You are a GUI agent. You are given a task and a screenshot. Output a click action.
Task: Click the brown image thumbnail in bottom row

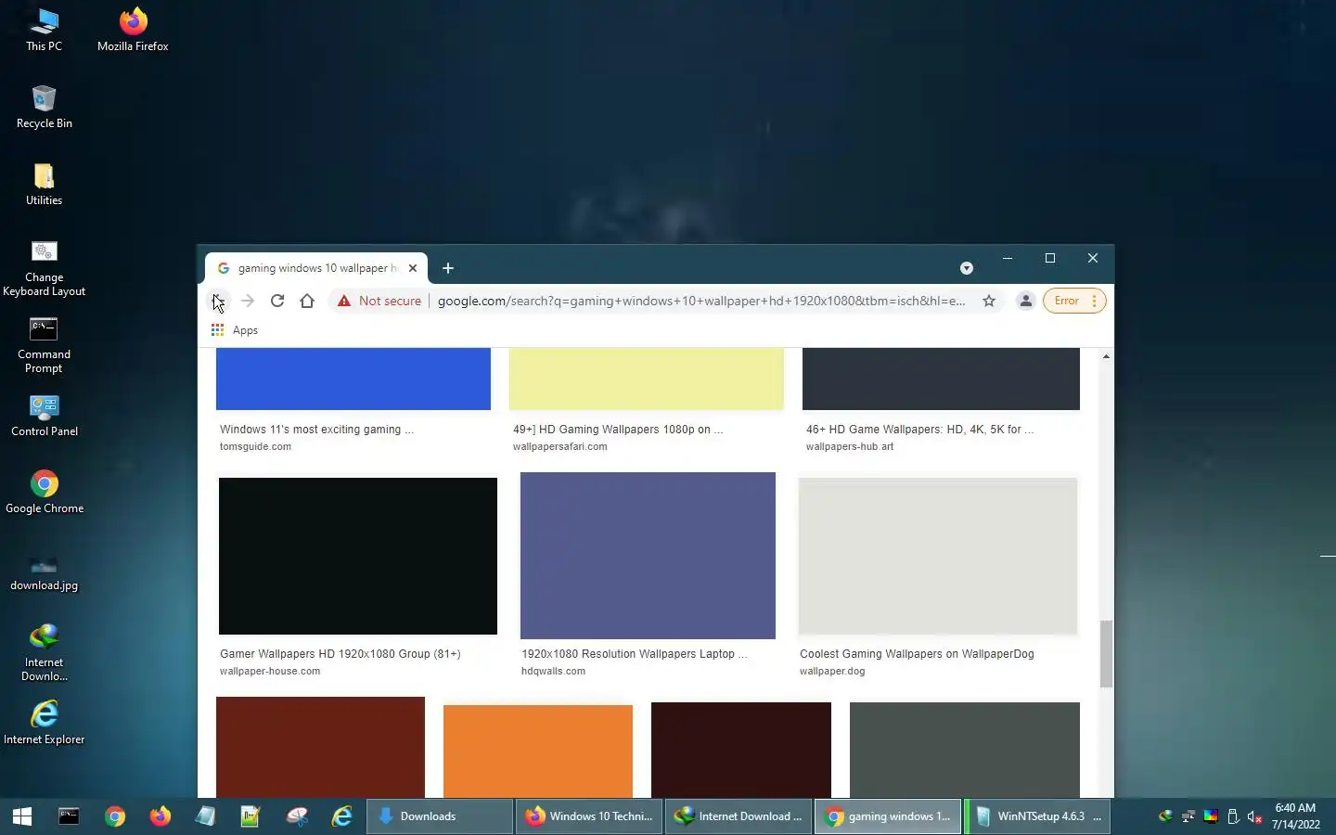coord(320,747)
